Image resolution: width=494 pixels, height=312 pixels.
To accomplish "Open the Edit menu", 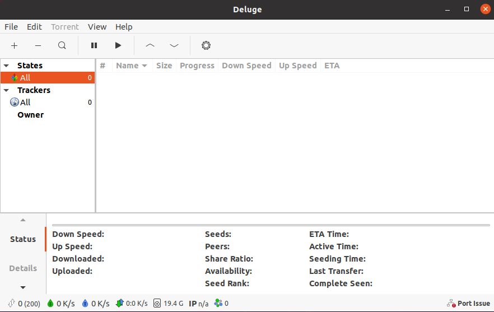I will 34,27.
